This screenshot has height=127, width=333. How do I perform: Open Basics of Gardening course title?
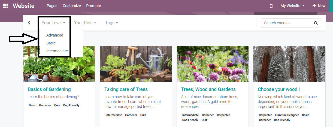49,89
